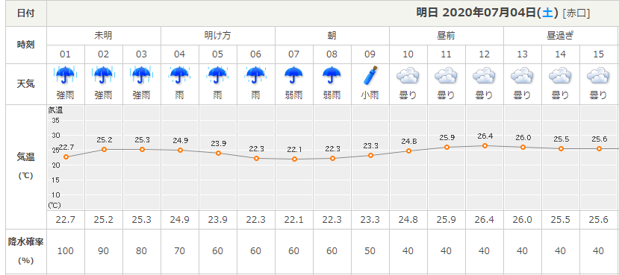Click the 赤口 rokuyo label
This screenshot has height=275, width=619.
pyautogui.click(x=576, y=13)
